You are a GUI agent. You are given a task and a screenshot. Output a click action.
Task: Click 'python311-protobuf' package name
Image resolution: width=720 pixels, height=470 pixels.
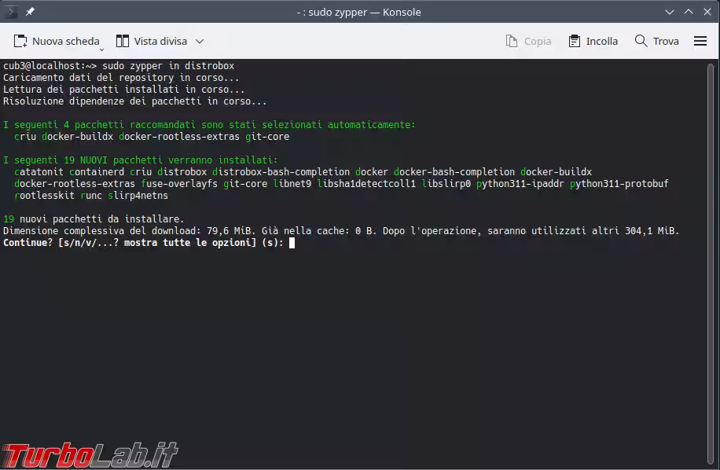pos(619,184)
